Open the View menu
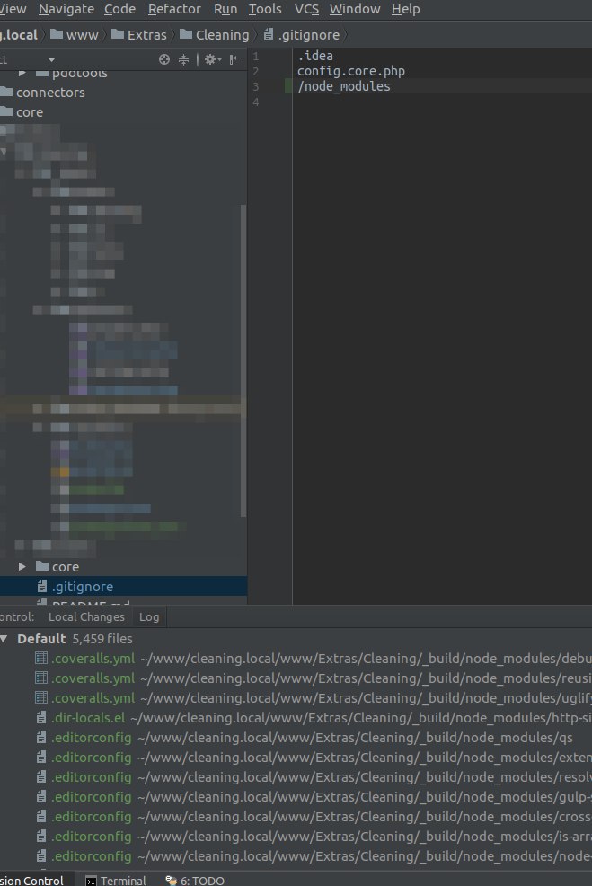The height and width of the screenshot is (886, 592). point(13,9)
